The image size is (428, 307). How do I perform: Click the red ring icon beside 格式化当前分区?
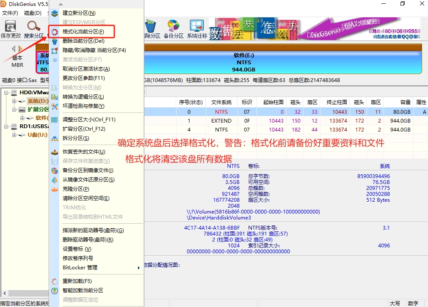[55, 32]
